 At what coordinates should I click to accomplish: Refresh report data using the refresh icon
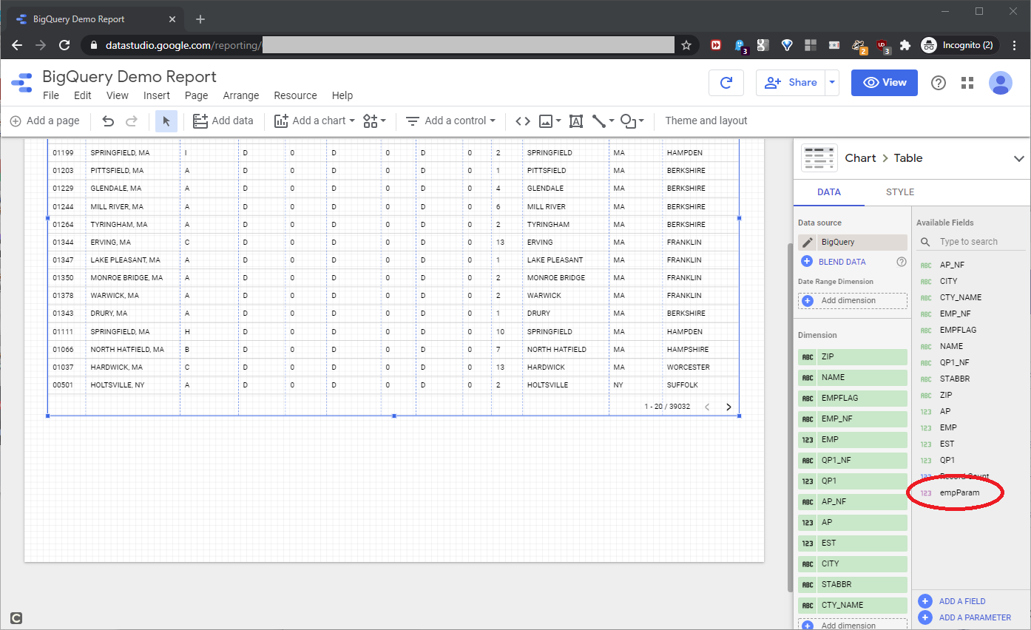point(726,83)
